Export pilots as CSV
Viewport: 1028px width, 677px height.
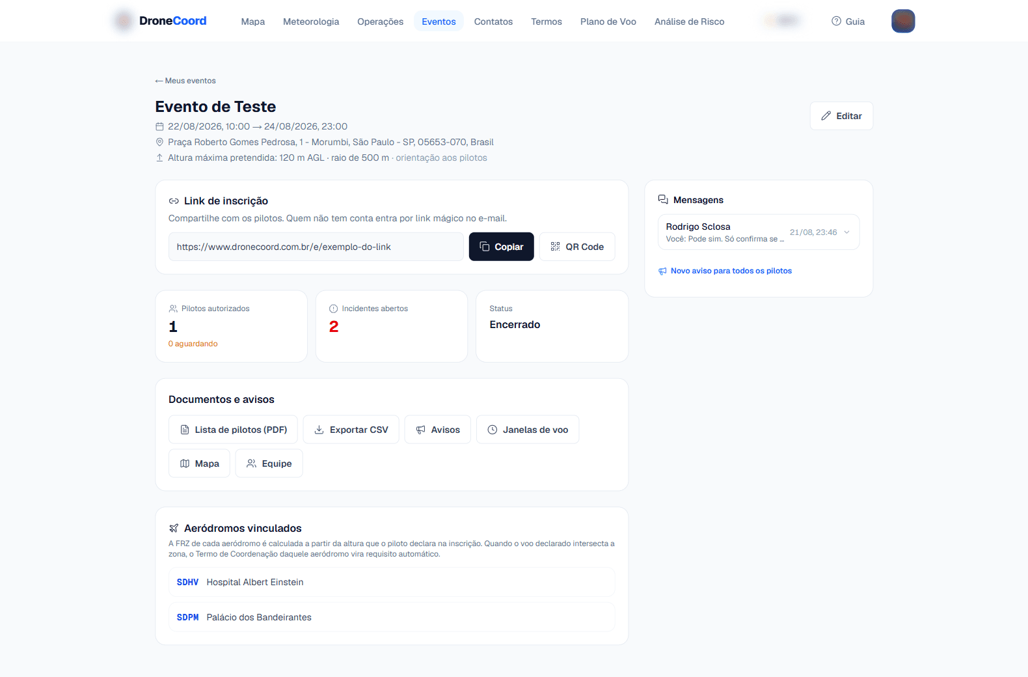[x=351, y=430]
